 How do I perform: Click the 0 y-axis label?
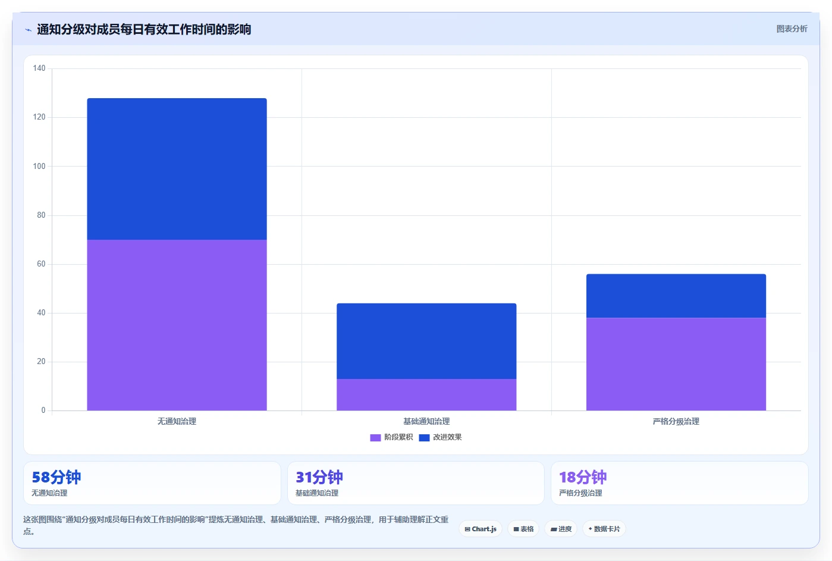click(x=43, y=410)
